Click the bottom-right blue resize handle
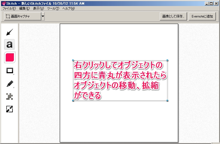The height and width of the screenshot is (144, 220). tap(167, 101)
